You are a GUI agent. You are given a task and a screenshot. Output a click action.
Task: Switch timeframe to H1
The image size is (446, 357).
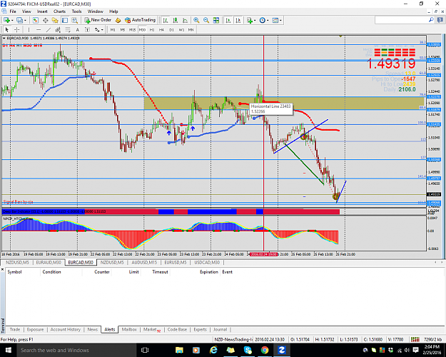pos(152,29)
